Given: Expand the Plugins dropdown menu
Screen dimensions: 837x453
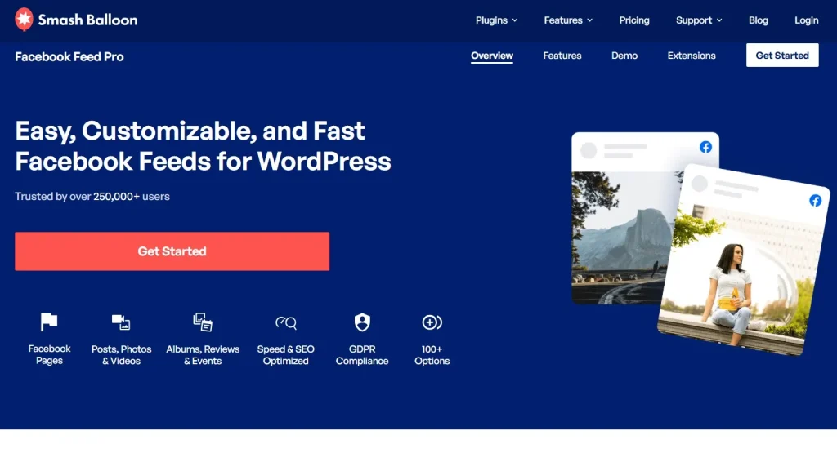Looking at the screenshot, I should click(x=496, y=20).
